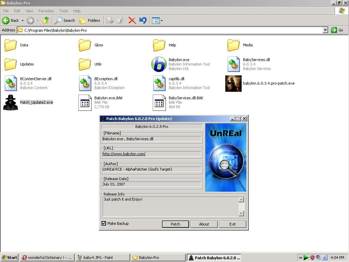Select the Patch_Update2.exe hacker icon
The width and height of the screenshot is (349, 262).
11,102
